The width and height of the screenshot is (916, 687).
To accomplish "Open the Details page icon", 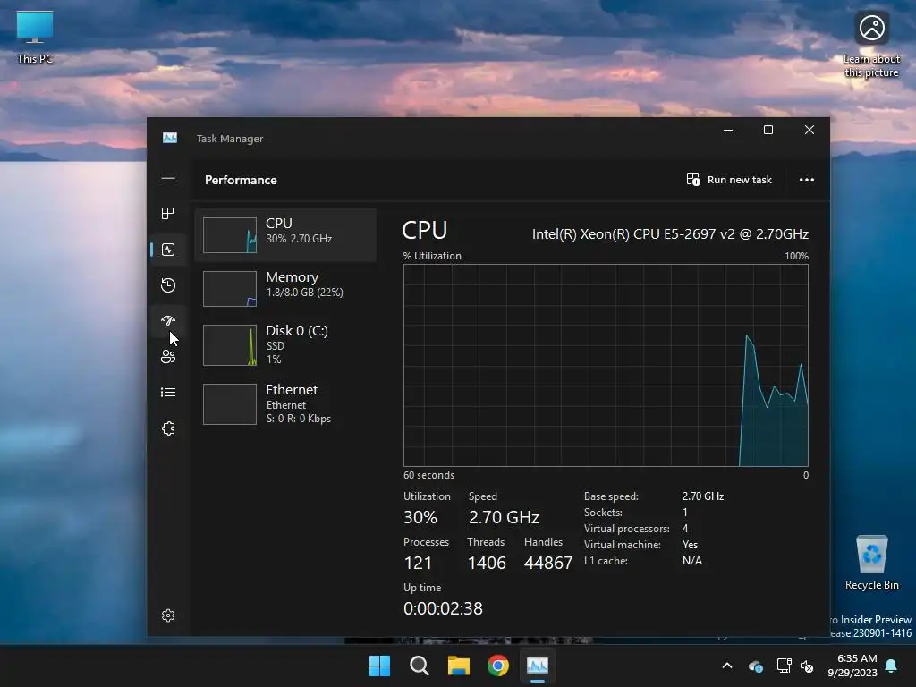I will point(168,393).
